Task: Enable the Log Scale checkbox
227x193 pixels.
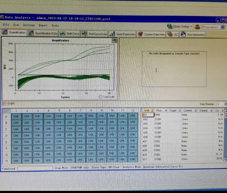Action: click(x=100, y=97)
